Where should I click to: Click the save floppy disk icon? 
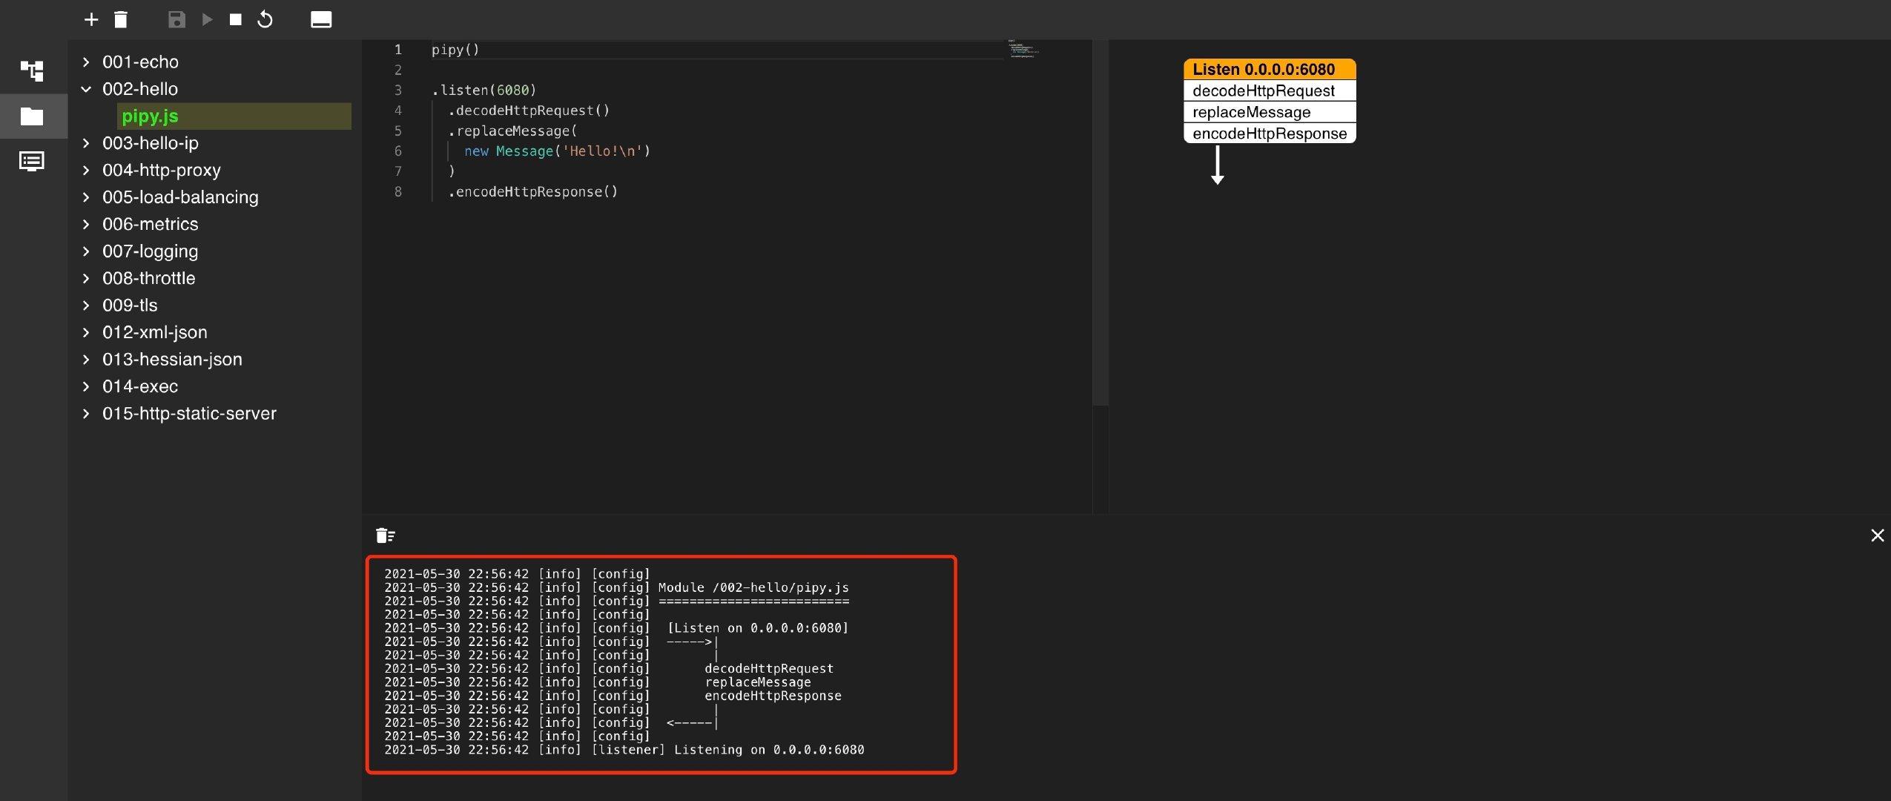coord(176,19)
